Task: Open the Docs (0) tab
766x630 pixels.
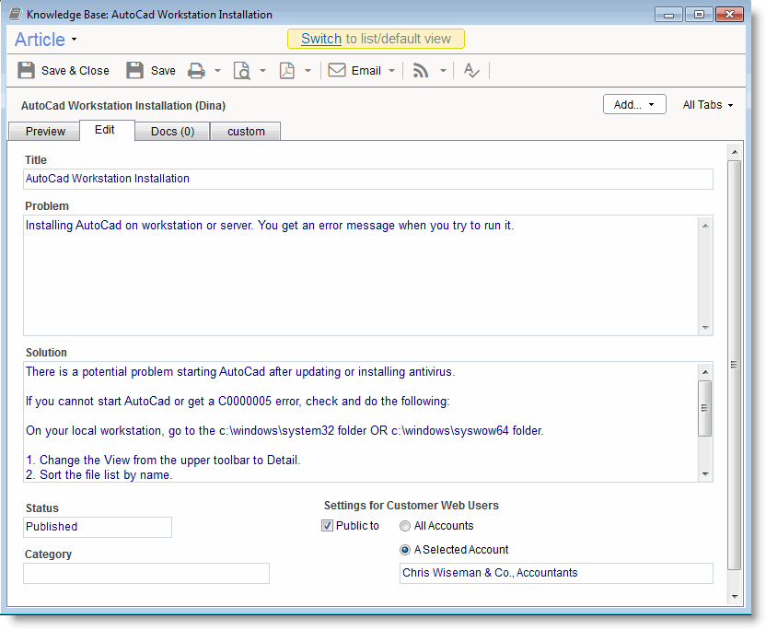Action: [171, 131]
